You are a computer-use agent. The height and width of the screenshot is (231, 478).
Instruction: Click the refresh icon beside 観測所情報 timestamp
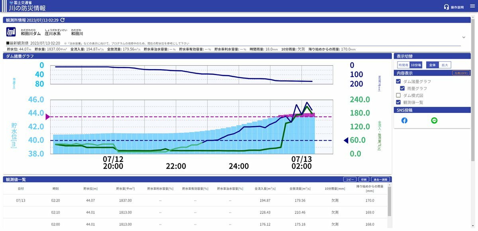(63, 20)
